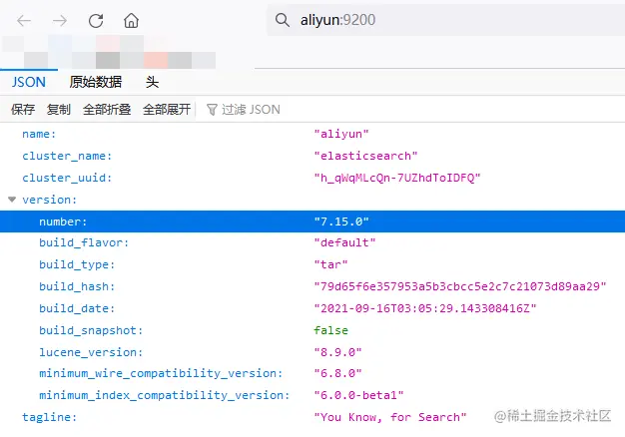The image size is (625, 437).
Task: Switch to the JSON tab
Action: 28,82
